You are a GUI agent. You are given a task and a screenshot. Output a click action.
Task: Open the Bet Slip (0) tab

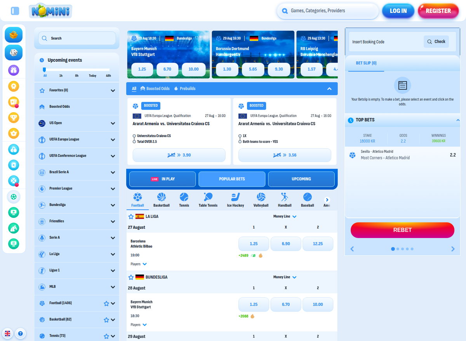coord(366,63)
